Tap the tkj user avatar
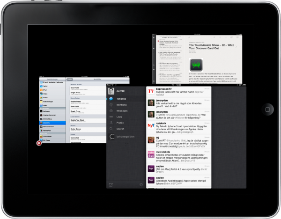The width and height of the screenshot is (281, 219). click(x=151, y=140)
